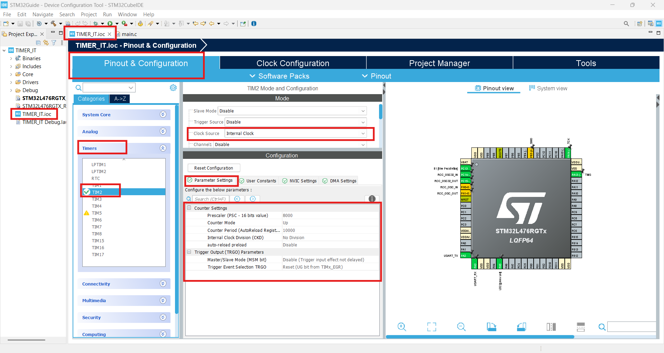Screen dimensions: 664x353
Task: Click the External Tools run icon
Action: point(124,24)
